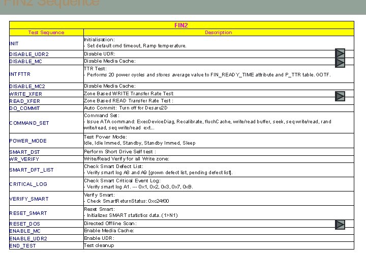Select the DISABLE_UDR2 cell
This screenshot has width=366, height=275.
click(x=46, y=54)
